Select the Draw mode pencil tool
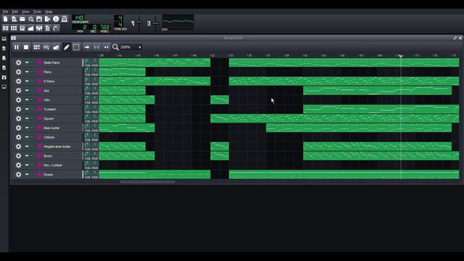The image size is (464, 261). tap(67, 47)
